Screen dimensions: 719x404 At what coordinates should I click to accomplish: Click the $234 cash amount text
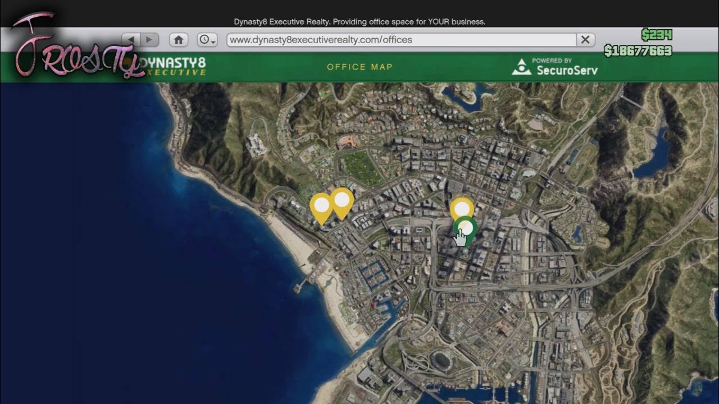657,35
